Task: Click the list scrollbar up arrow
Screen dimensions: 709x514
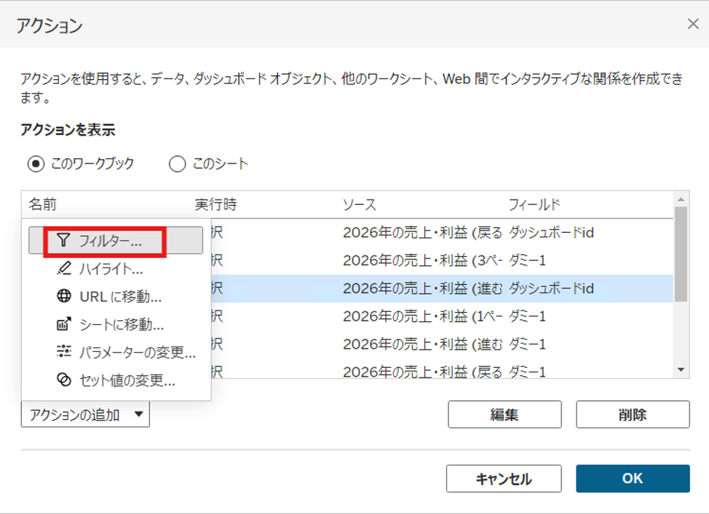Action: (x=681, y=199)
